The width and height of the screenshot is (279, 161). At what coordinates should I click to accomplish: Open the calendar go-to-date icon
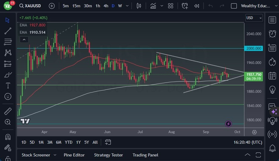[x=108, y=142]
